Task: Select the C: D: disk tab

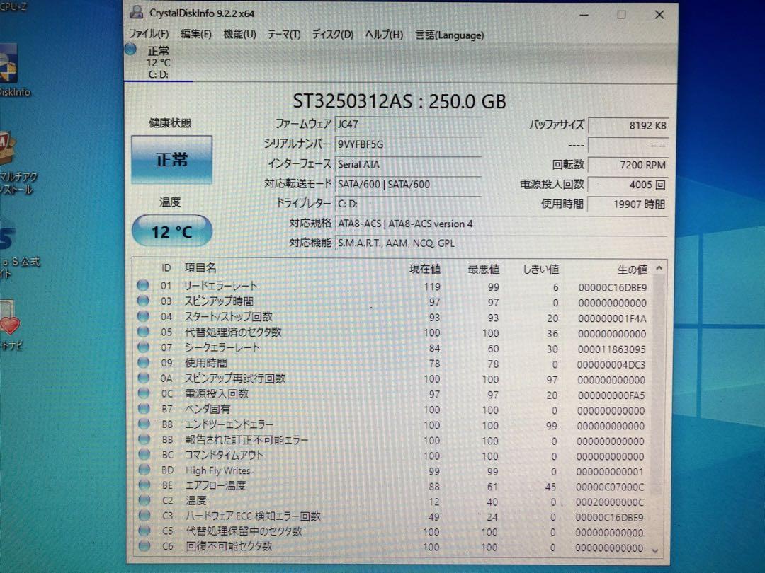Action: (159, 62)
